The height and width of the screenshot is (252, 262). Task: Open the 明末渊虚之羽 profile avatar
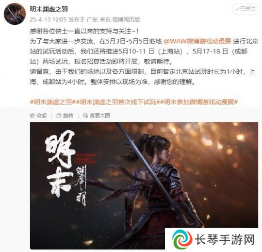tap(15, 14)
